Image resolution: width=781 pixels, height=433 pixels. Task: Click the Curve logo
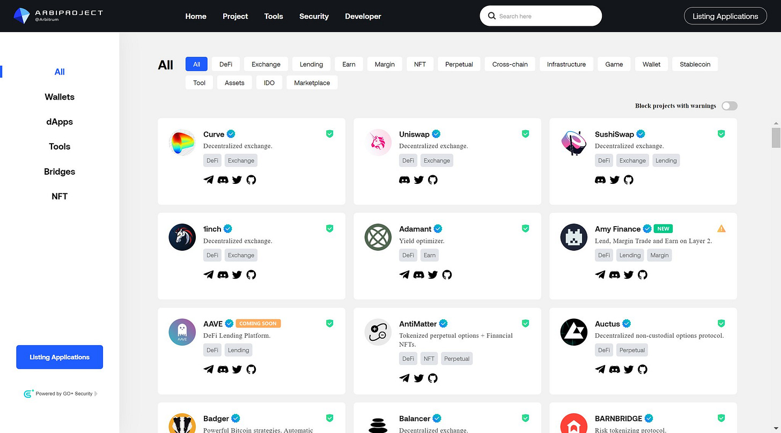[182, 143]
